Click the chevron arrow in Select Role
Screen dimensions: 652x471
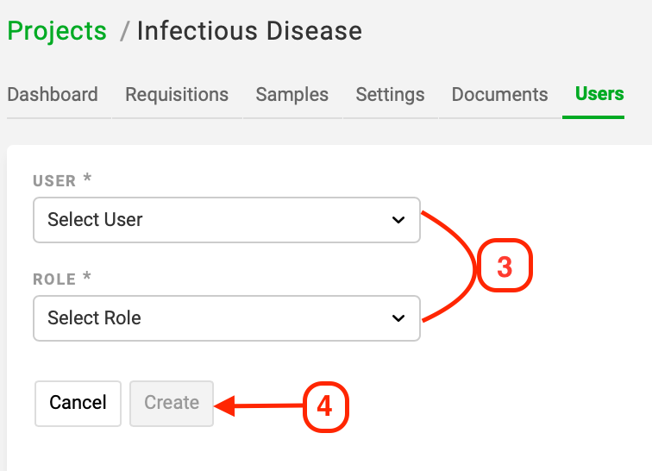coord(398,318)
